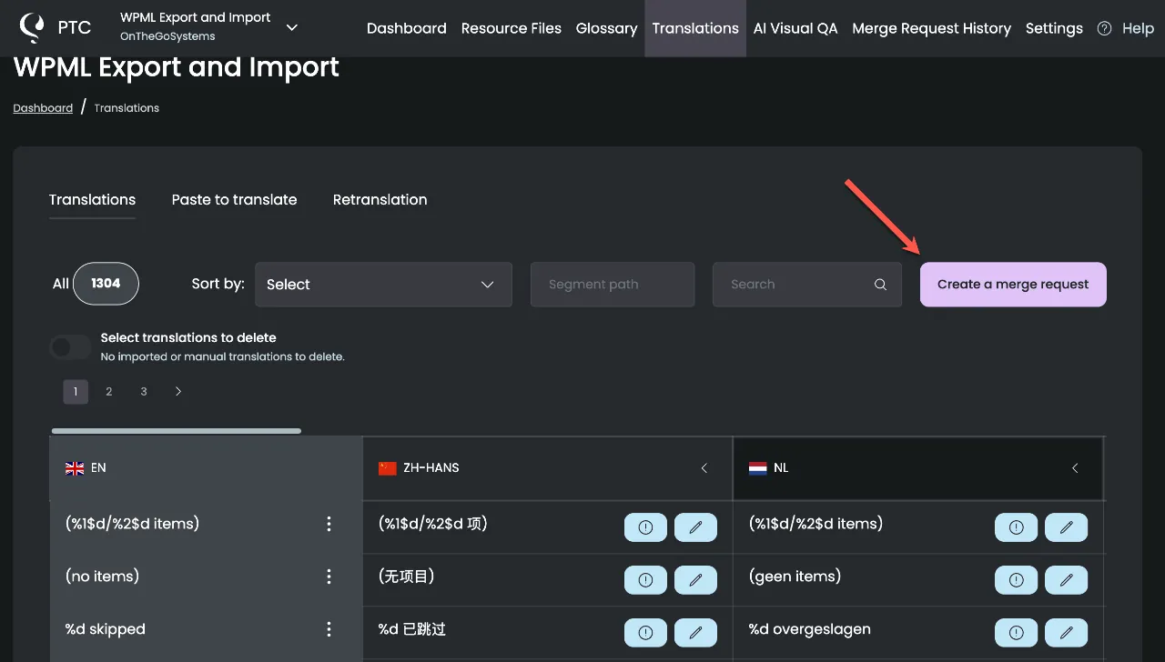The height and width of the screenshot is (662, 1165).
Task: Click Create a merge request button
Action: coord(1013,284)
